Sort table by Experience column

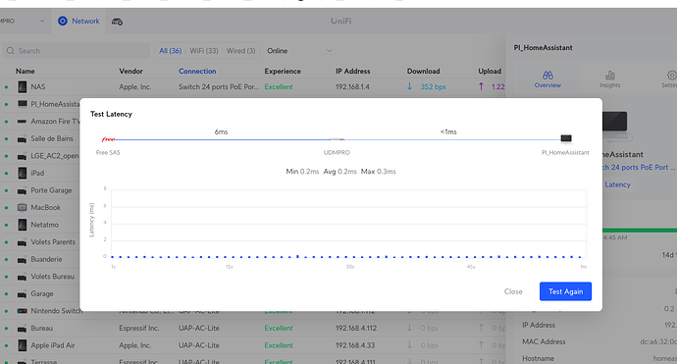(x=283, y=72)
